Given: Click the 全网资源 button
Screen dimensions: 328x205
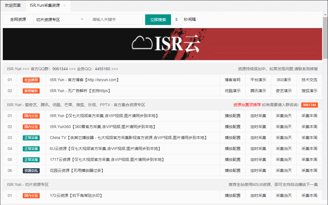Looking at the screenshot, I should (18, 20).
